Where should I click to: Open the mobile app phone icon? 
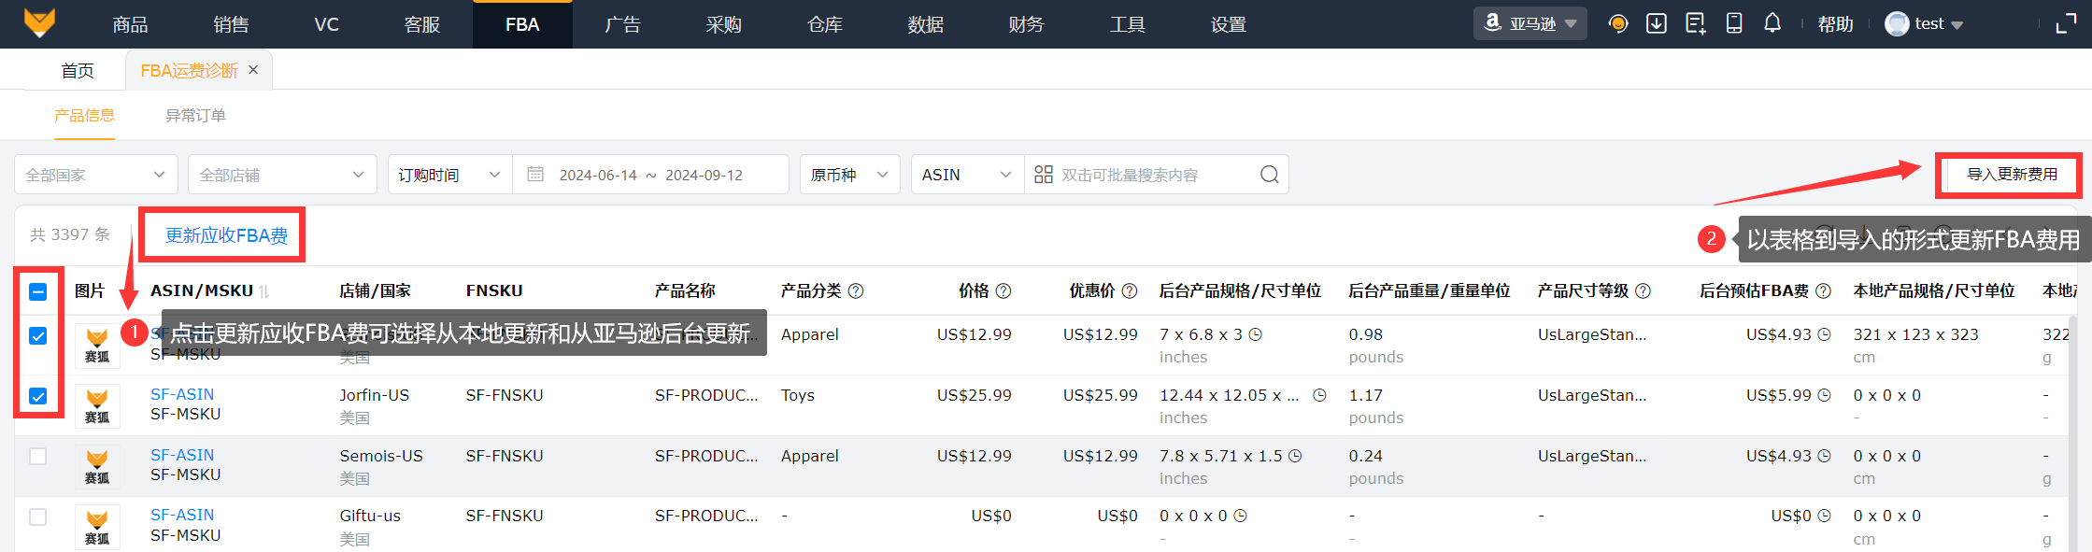(1734, 23)
